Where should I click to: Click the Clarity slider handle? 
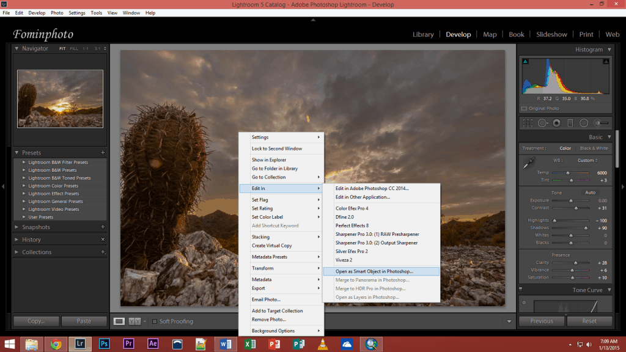click(x=575, y=263)
